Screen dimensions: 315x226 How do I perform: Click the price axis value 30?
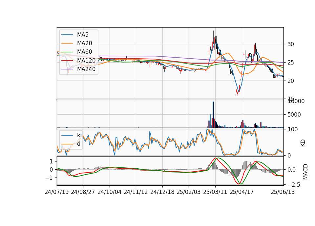point(290,44)
